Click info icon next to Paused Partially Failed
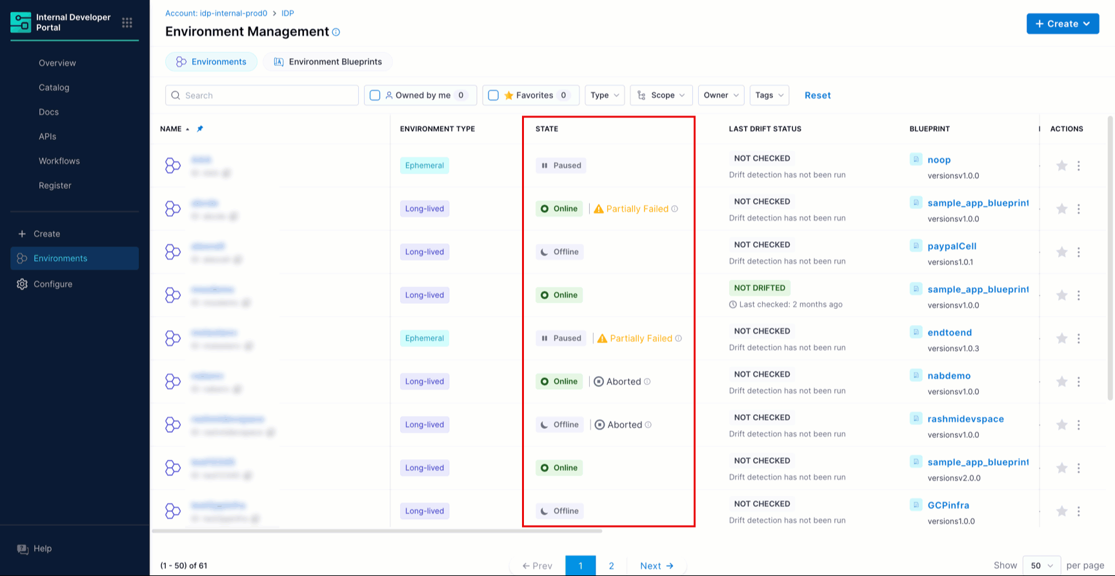The image size is (1115, 576). [679, 339]
